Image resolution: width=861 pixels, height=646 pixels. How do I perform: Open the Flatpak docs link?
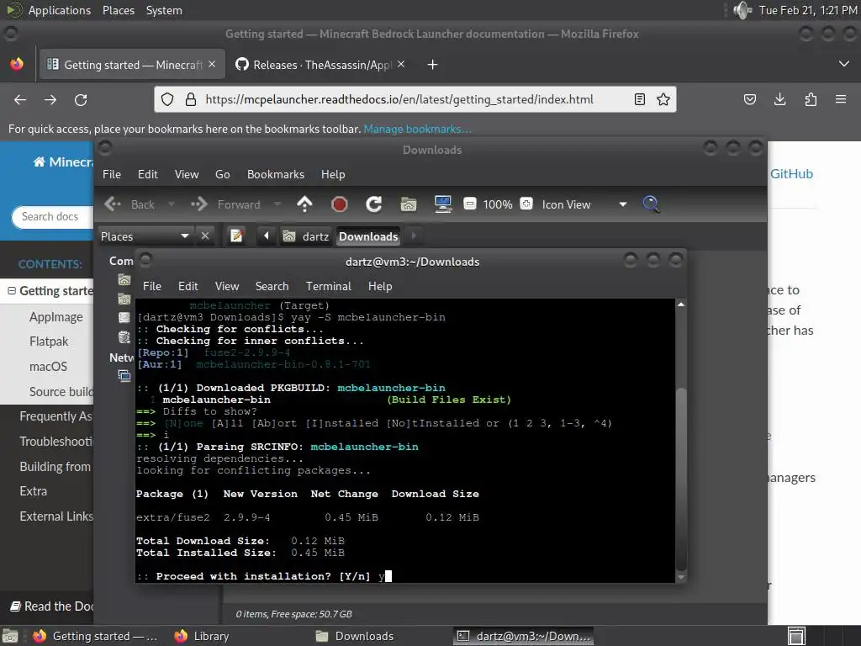point(49,342)
